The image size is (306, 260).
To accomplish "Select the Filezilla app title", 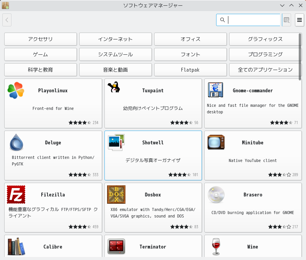I will (53, 195).
